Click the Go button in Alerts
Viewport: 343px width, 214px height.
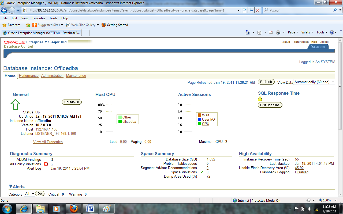(40, 194)
